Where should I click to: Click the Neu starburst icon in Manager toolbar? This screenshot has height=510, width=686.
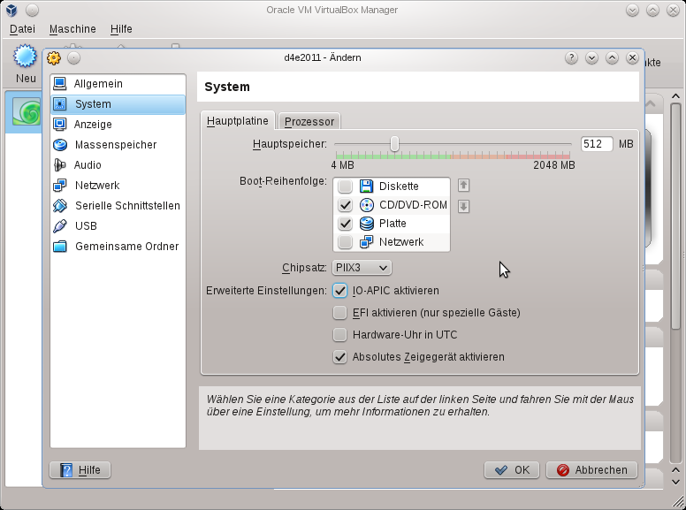coord(25,56)
